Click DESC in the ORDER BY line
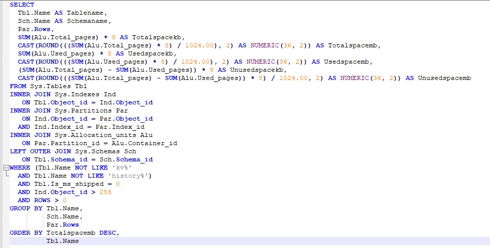 point(108,233)
